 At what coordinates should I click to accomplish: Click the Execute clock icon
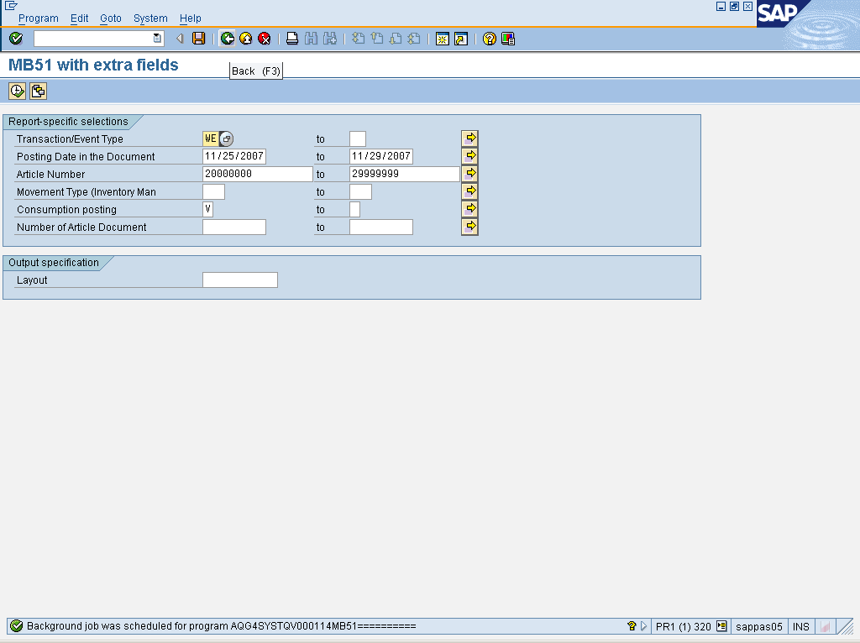[17, 91]
